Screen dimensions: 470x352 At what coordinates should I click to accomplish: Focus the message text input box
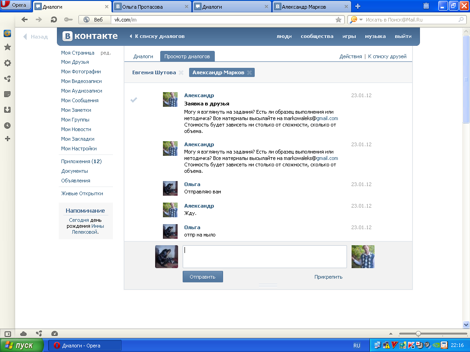tap(265, 257)
